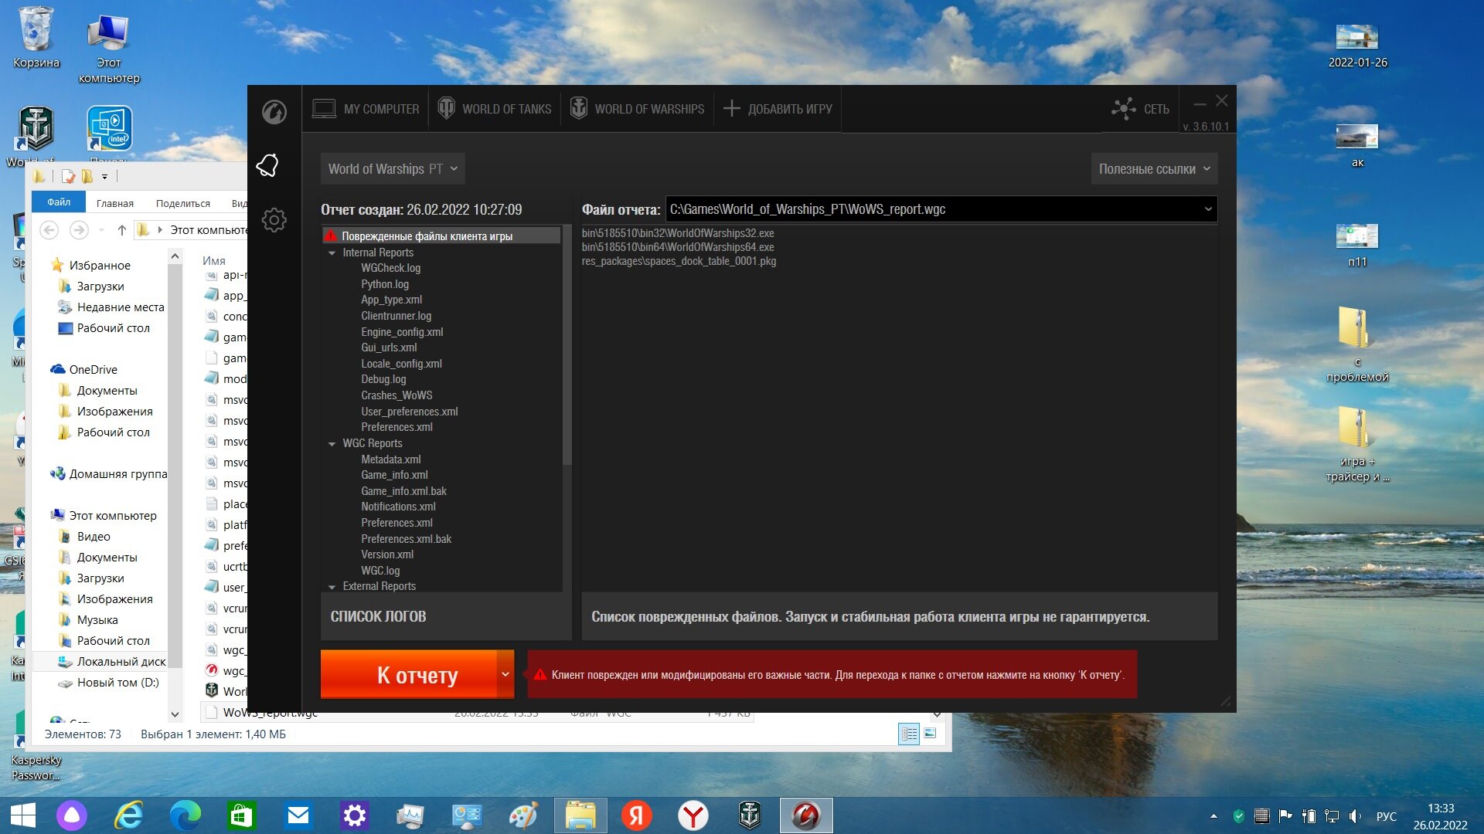Select Gui_urls.xml entry
The height and width of the screenshot is (834, 1484).
click(388, 347)
